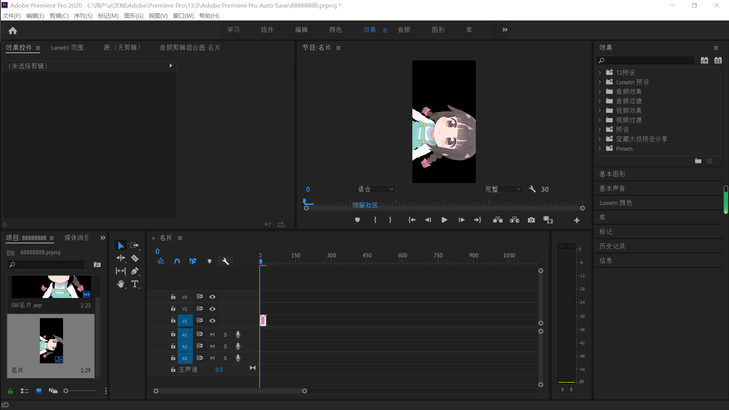Open program monitor settings wrench

(x=532, y=189)
